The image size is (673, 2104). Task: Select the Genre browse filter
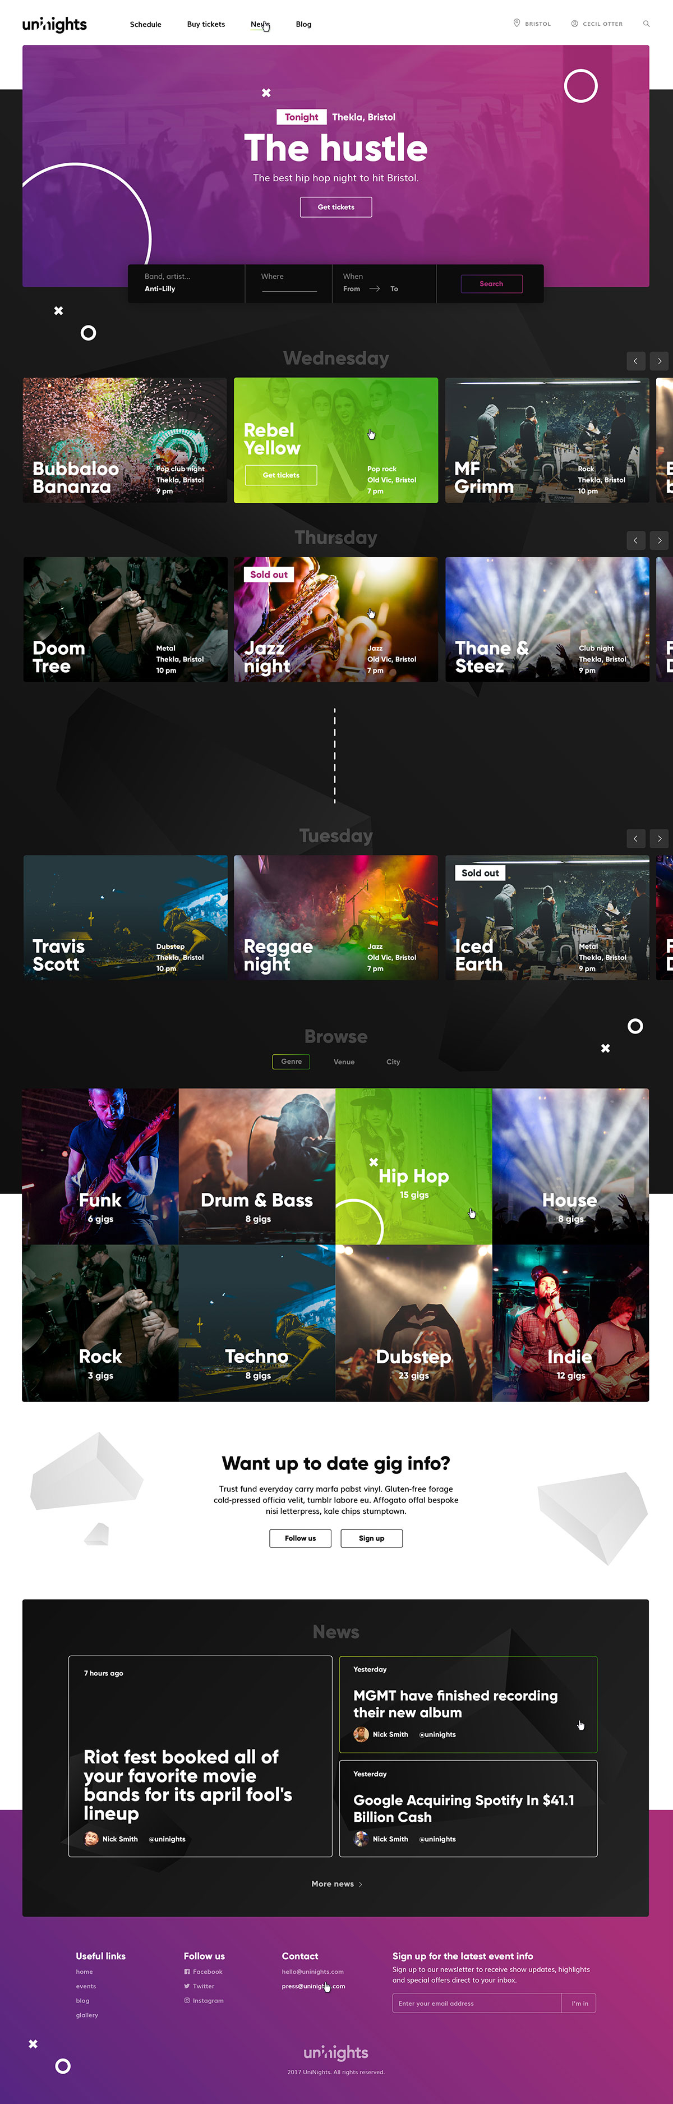click(x=291, y=1062)
